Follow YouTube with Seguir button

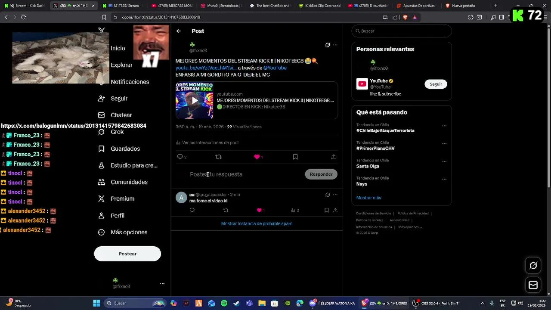point(436,84)
